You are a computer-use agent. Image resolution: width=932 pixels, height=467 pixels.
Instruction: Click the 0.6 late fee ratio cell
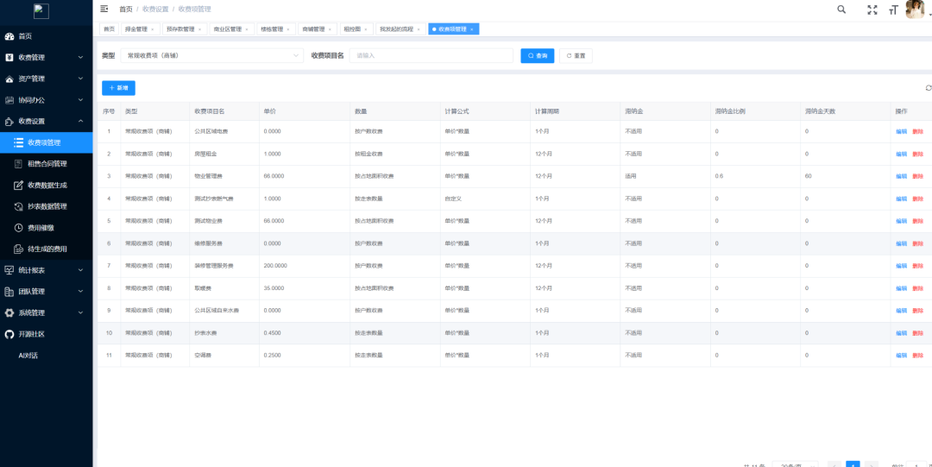point(719,176)
